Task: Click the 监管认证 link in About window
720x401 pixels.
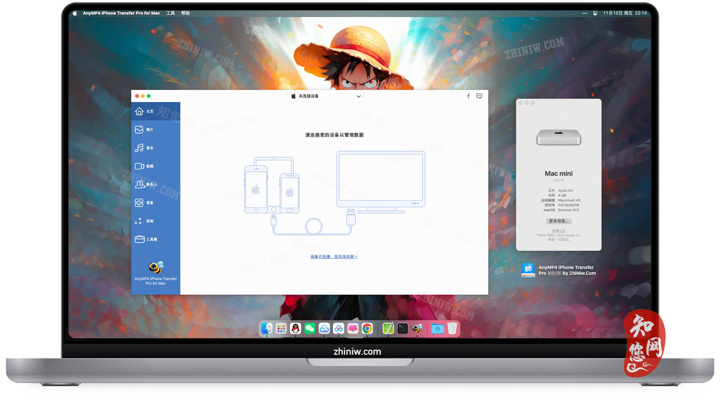Action: pyautogui.click(x=558, y=231)
